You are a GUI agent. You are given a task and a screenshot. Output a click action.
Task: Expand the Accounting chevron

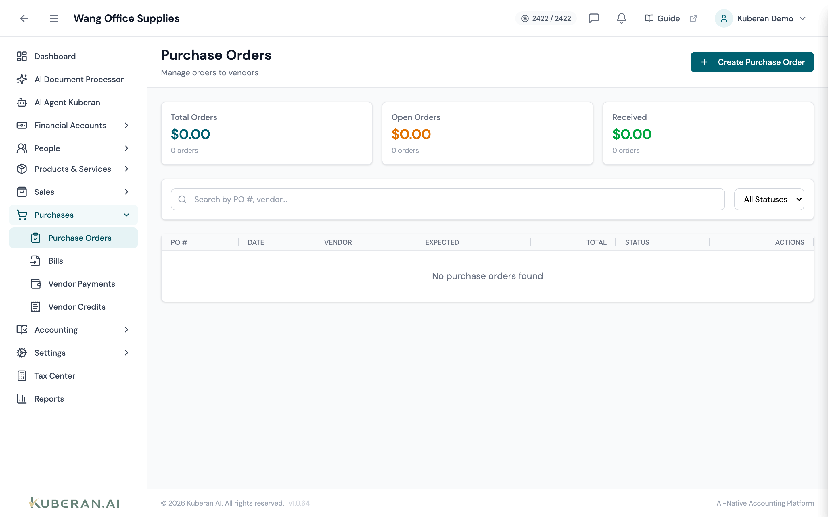pos(126,330)
